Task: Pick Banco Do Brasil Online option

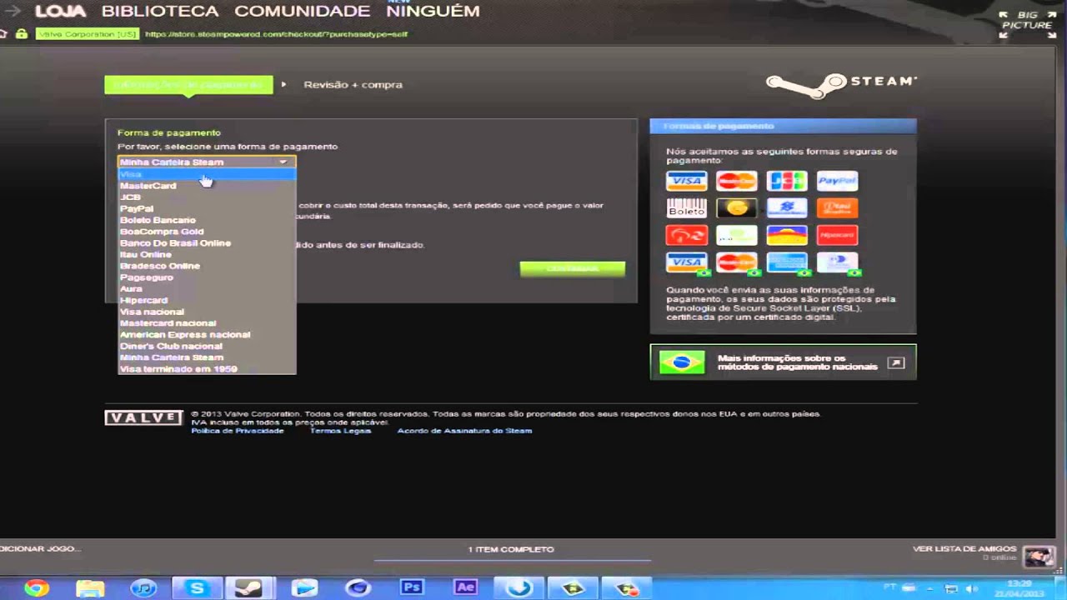Action: click(x=207, y=242)
